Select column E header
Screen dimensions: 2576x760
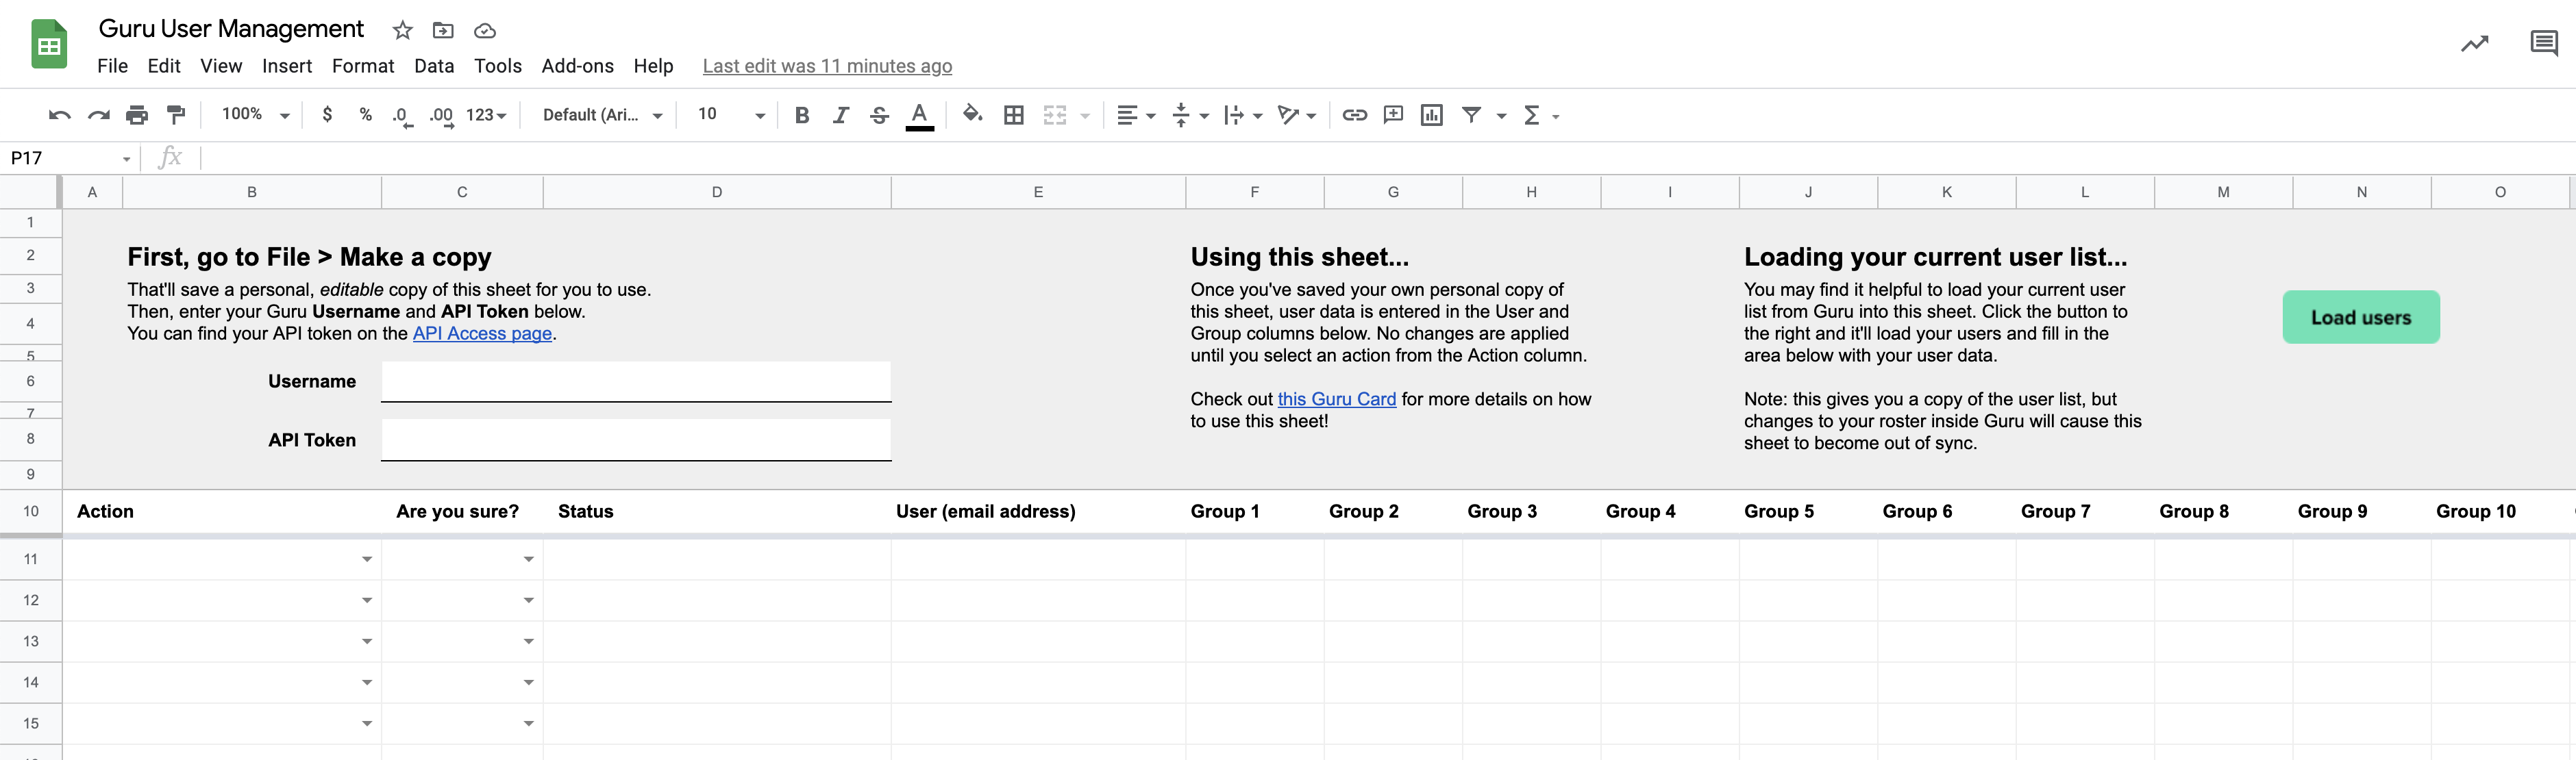pos(1038,192)
